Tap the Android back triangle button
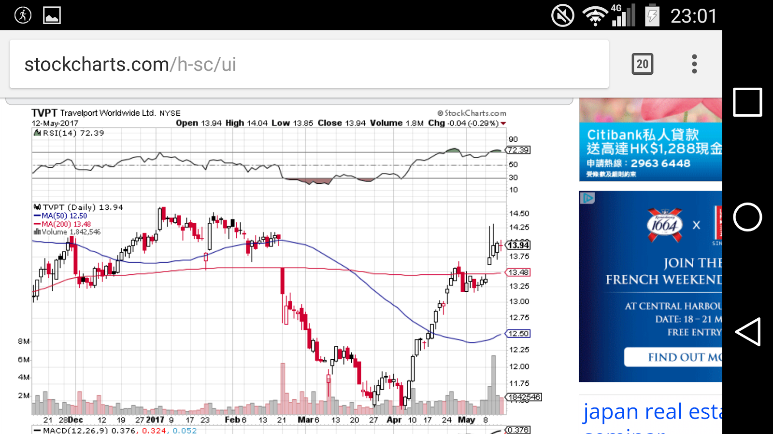 click(x=747, y=332)
